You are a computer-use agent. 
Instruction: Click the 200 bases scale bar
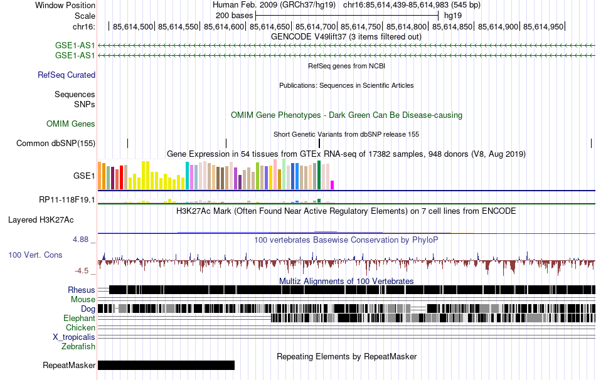pos(347,16)
